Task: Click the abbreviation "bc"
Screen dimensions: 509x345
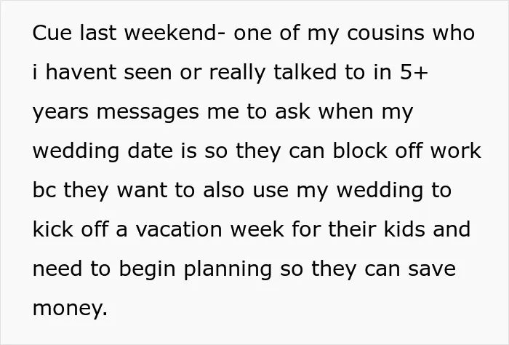Action: pyautogui.click(x=44, y=190)
